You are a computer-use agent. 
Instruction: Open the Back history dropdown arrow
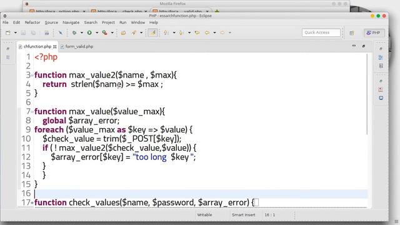click(x=214, y=32)
